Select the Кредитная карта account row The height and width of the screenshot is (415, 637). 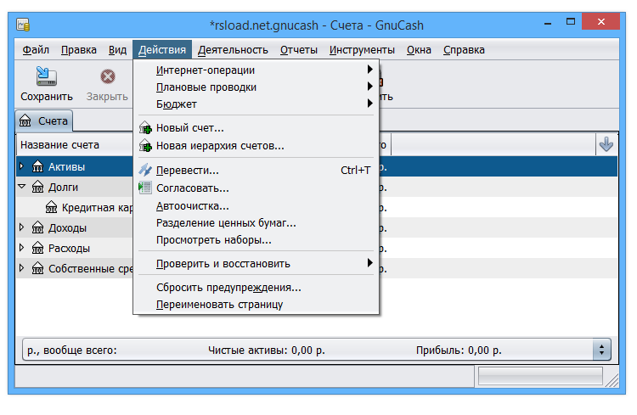point(317,207)
